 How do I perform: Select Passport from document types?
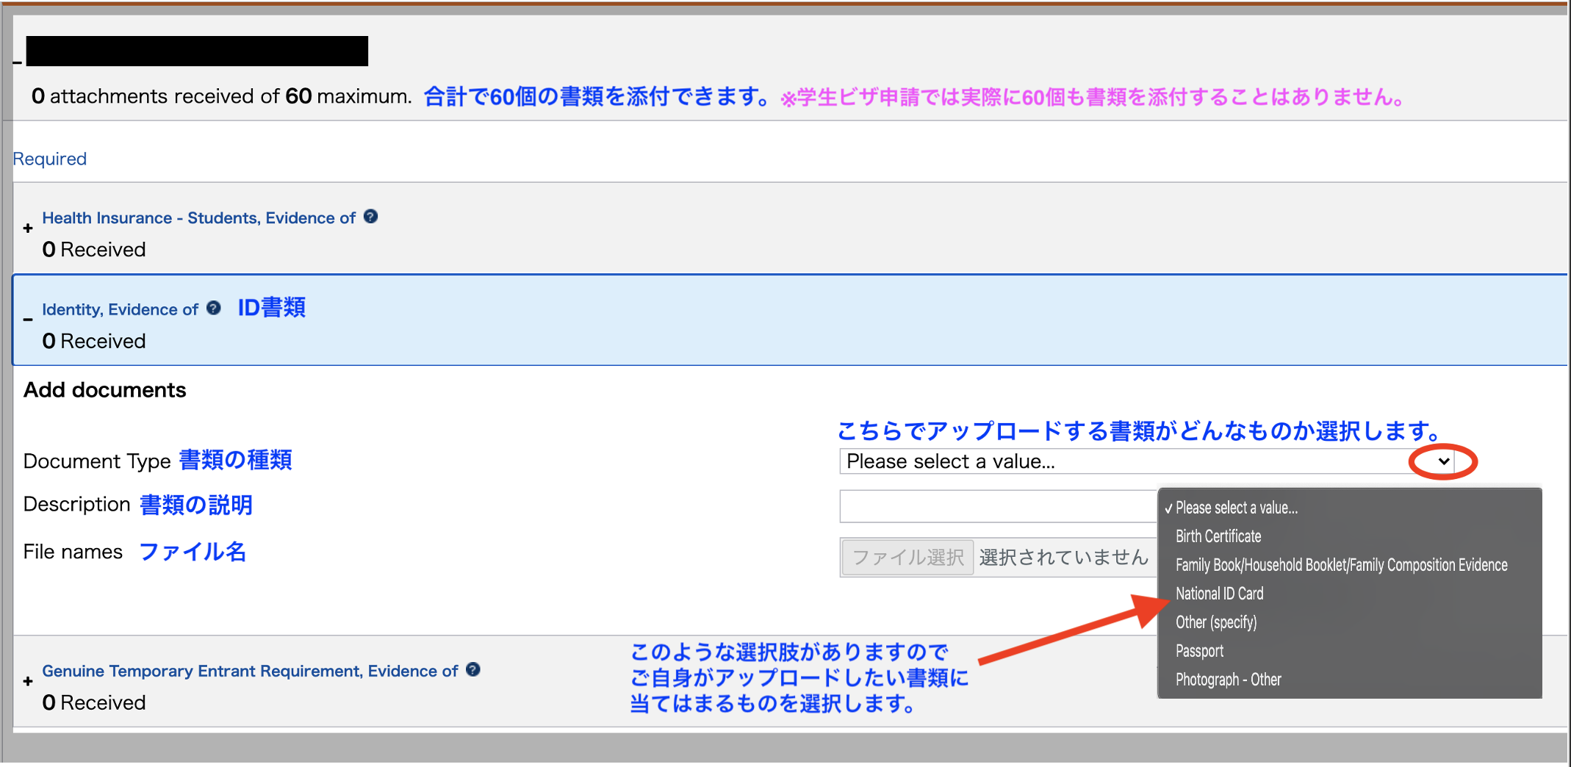1199,651
